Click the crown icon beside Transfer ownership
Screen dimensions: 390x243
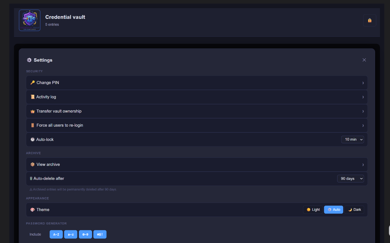(33, 111)
